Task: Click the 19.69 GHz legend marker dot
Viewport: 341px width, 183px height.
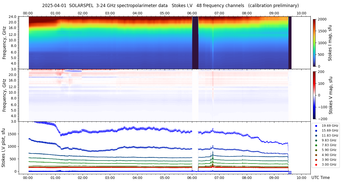Action: pos(316,126)
